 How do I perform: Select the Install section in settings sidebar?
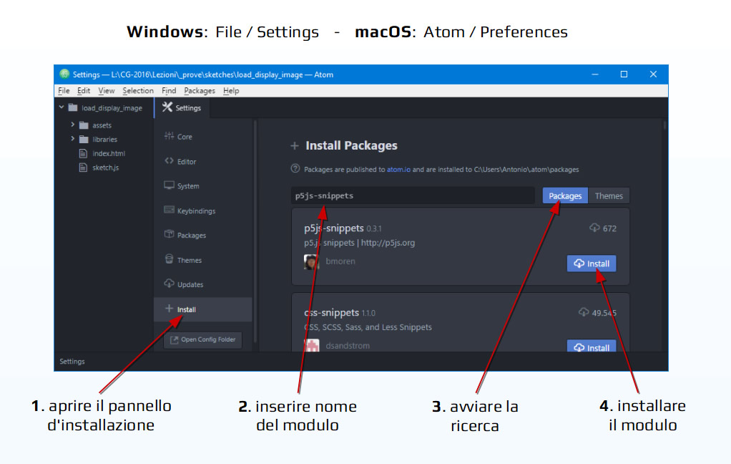coord(203,309)
